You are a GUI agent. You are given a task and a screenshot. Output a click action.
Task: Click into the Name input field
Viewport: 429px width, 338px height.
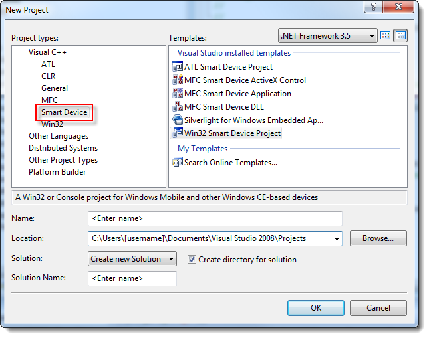(215, 218)
